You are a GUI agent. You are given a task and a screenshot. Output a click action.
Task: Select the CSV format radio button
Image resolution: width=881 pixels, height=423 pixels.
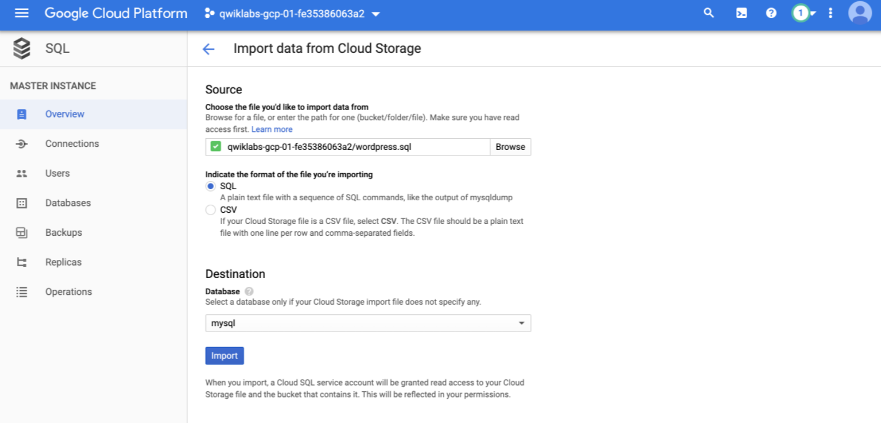[210, 210]
